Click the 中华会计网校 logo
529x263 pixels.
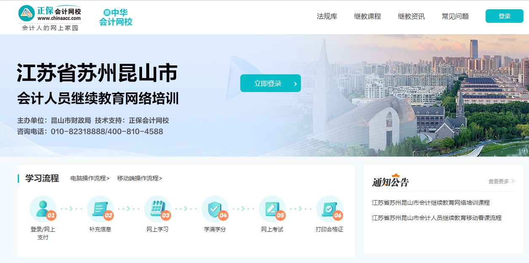pos(116,17)
